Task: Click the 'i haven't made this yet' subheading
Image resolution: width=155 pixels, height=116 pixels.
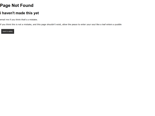Action: pos(20,13)
